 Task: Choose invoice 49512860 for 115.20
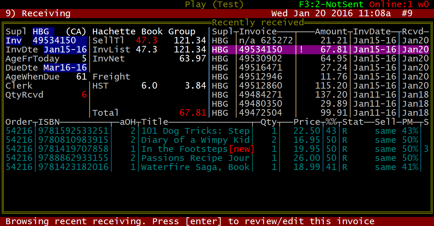pos(260,86)
